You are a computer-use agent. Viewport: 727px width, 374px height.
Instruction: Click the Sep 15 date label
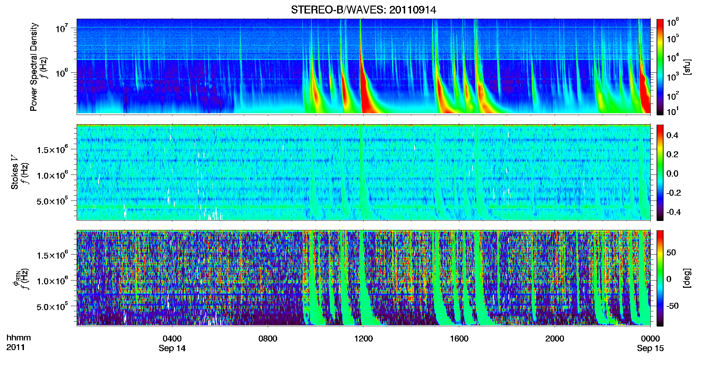point(650,348)
